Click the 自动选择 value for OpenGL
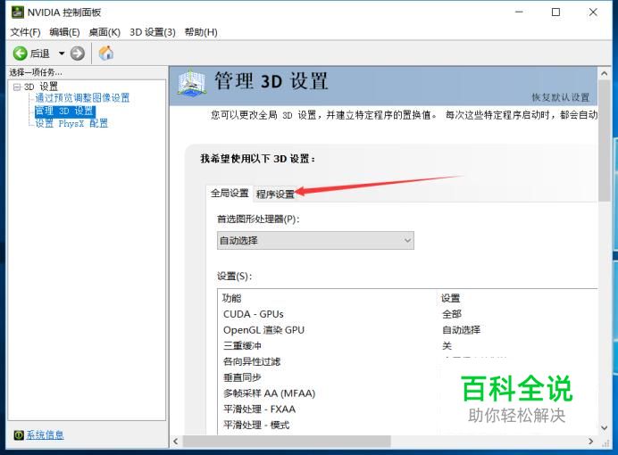The width and height of the screenshot is (618, 455). coord(461,330)
